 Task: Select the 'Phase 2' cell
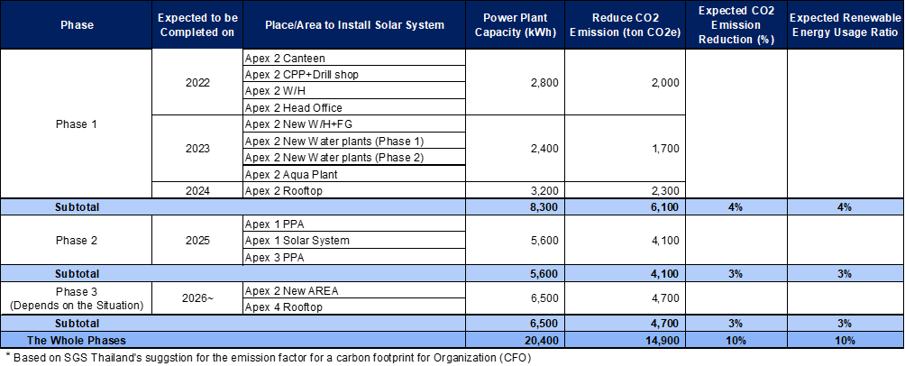tap(77, 240)
